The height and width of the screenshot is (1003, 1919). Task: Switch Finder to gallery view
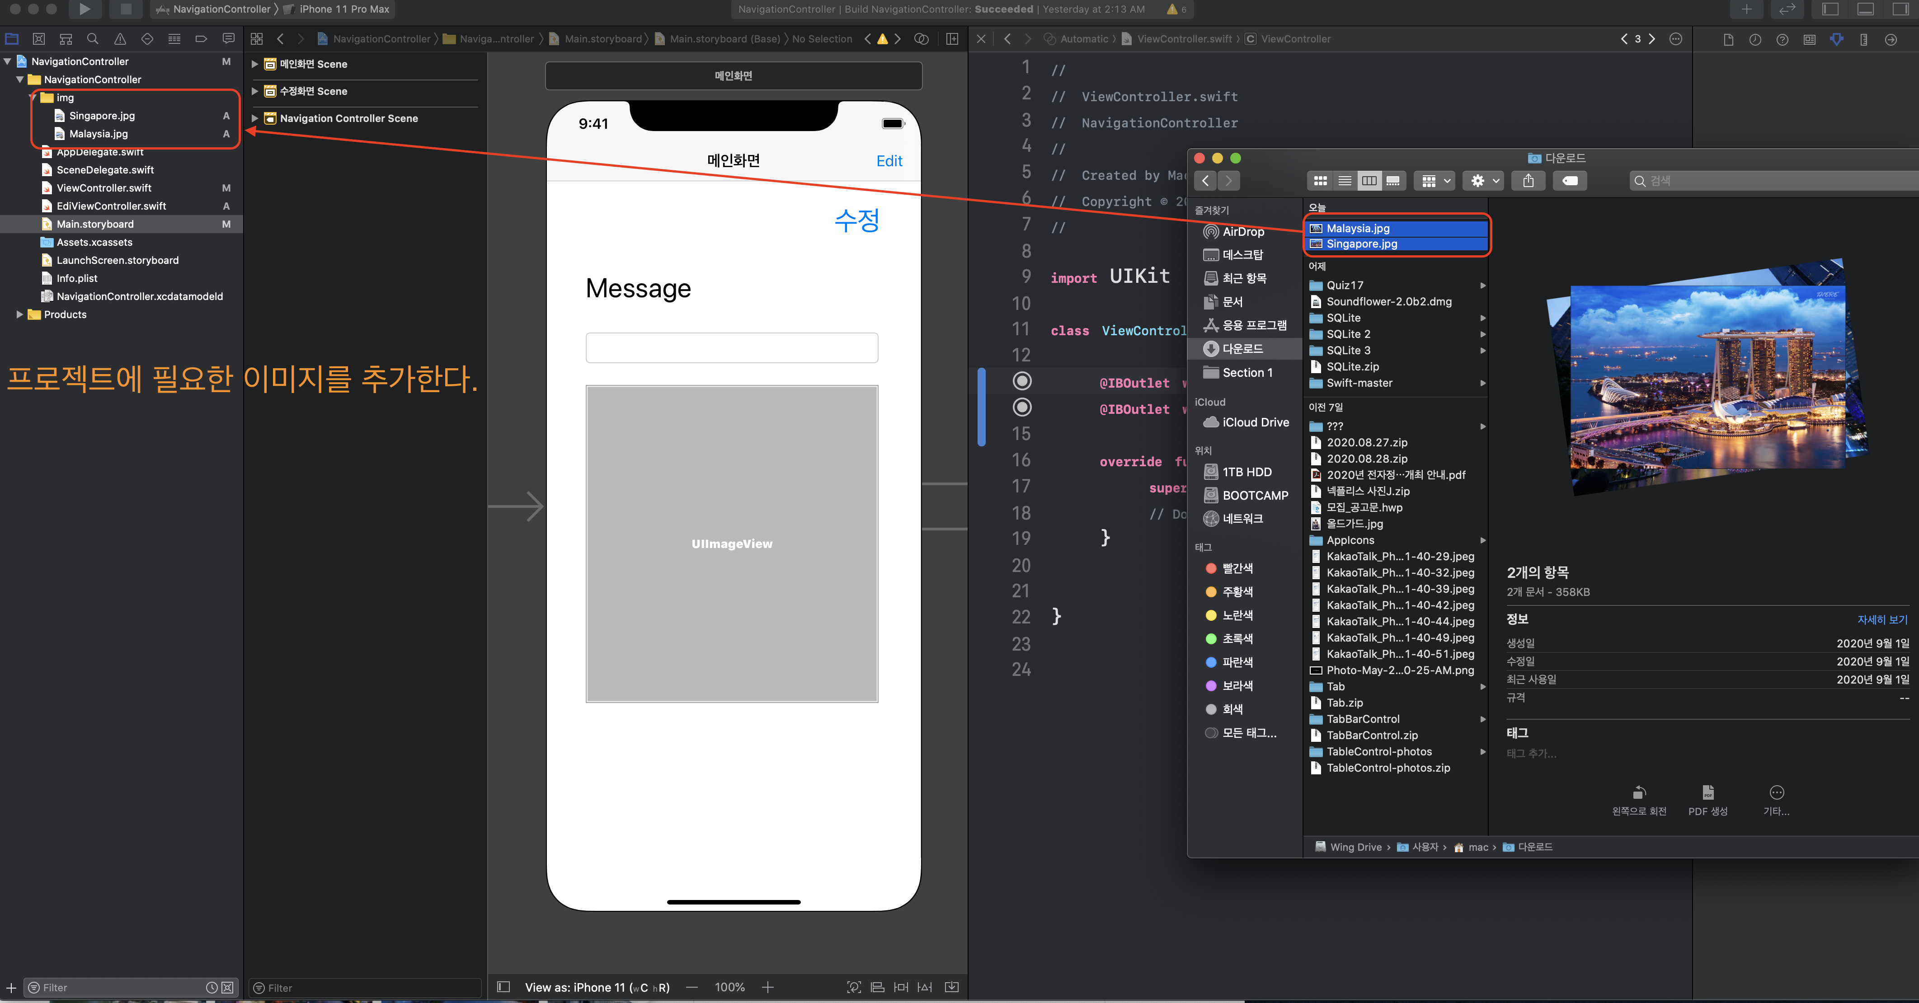coord(1392,181)
